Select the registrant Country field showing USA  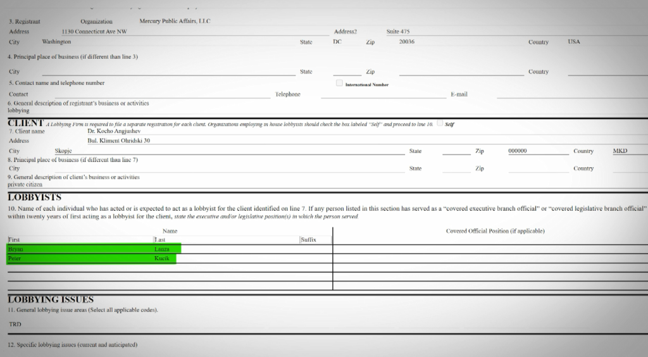pyautogui.click(x=574, y=42)
